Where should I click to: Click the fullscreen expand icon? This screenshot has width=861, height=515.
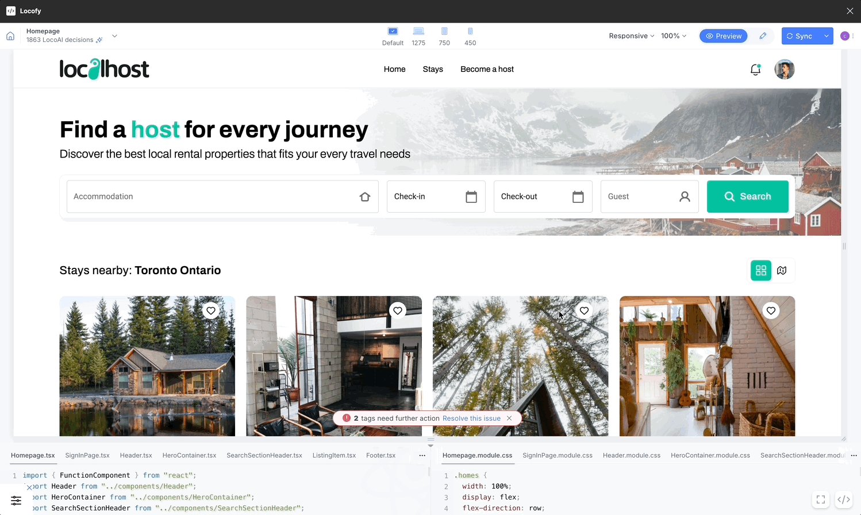pyautogui.click(x=821, y=499)
